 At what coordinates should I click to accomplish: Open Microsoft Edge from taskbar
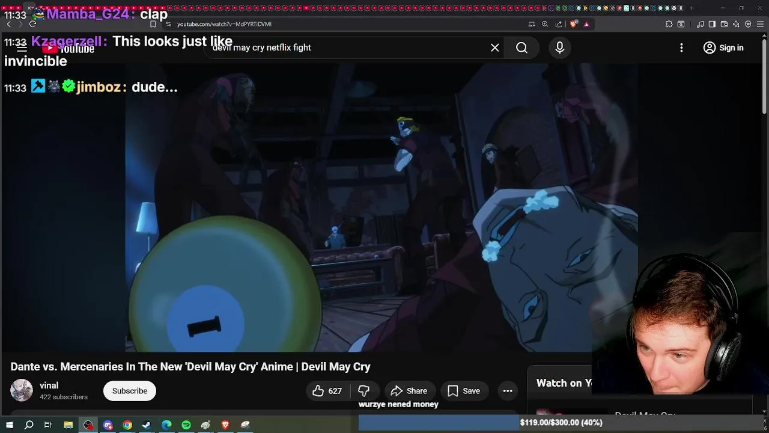[x=166, y=425]
